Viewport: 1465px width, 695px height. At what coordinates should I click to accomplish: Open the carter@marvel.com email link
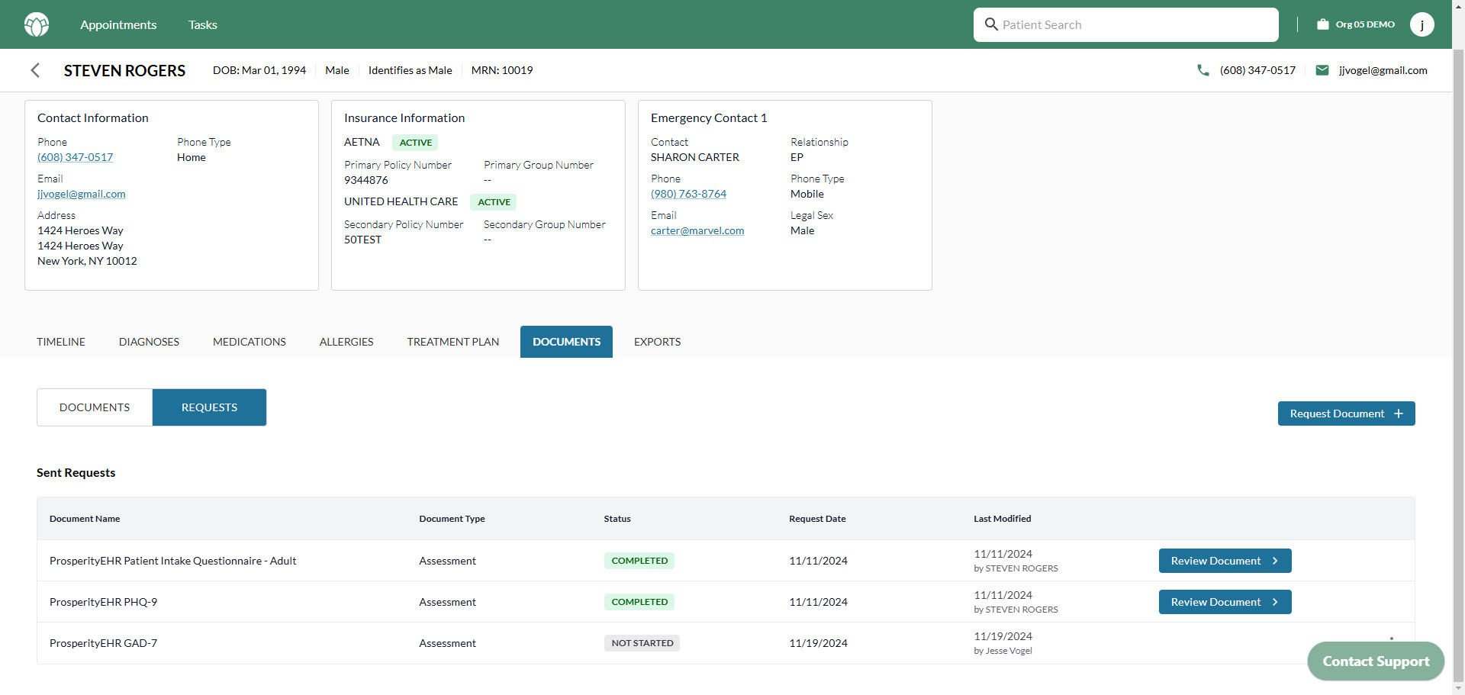pyautogui.click(x=697, y=230)
